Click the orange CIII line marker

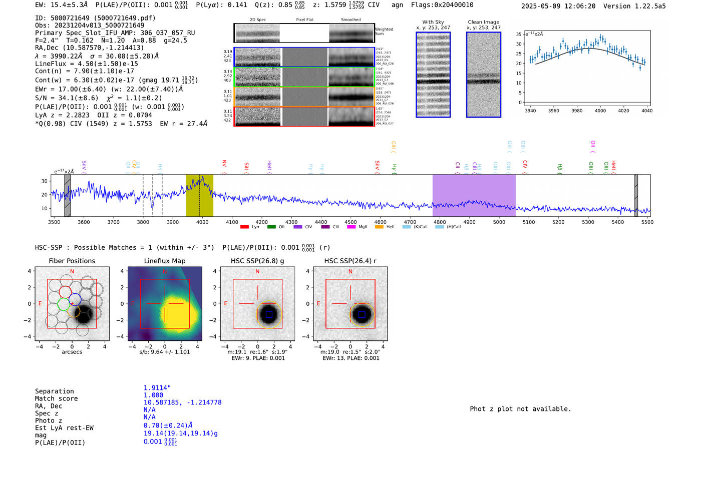coord(394,147)
